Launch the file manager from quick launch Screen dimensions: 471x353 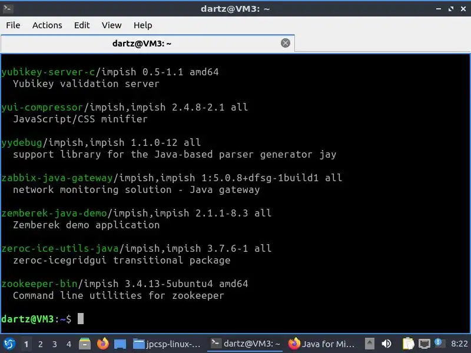point(85,344)
